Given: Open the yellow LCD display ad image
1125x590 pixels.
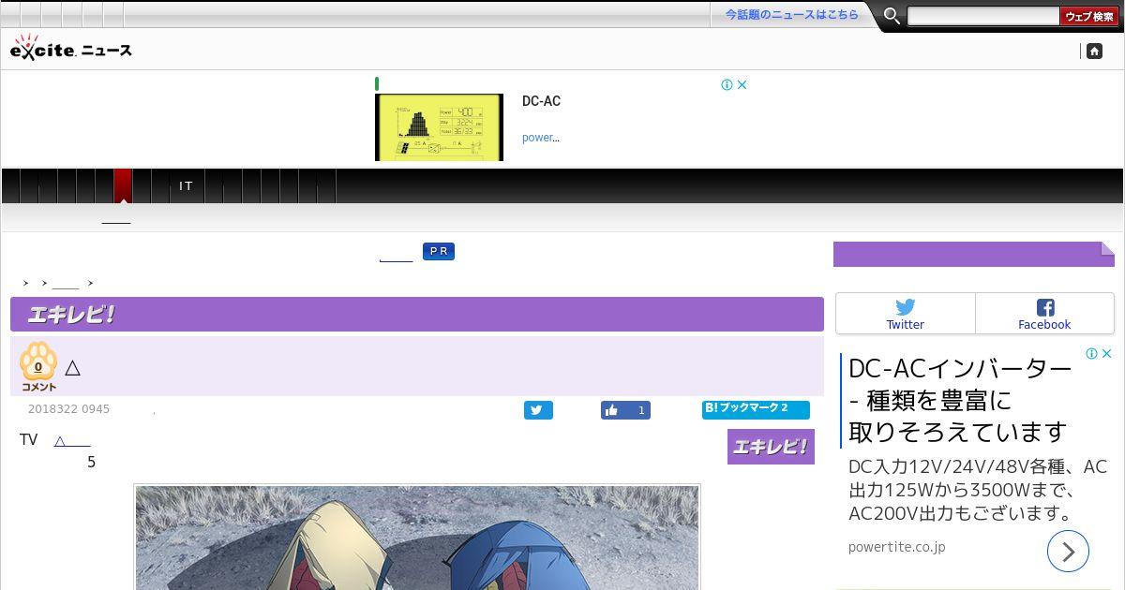Looking at the screenshot, I should 439,126.
